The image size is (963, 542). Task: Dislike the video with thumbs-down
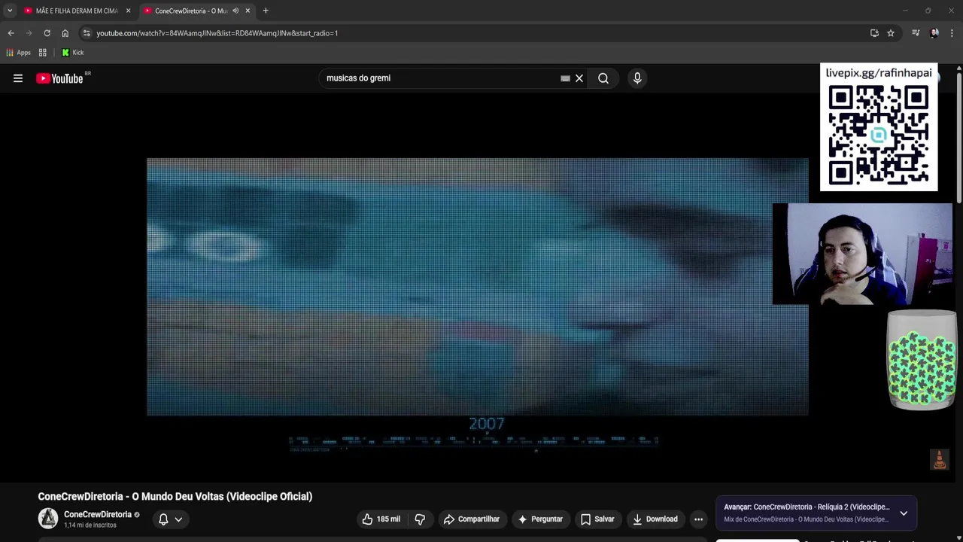[x=420, y=519]
